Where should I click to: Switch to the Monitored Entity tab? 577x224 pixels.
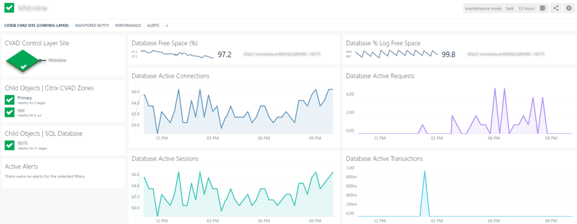(x=92, y=26)
